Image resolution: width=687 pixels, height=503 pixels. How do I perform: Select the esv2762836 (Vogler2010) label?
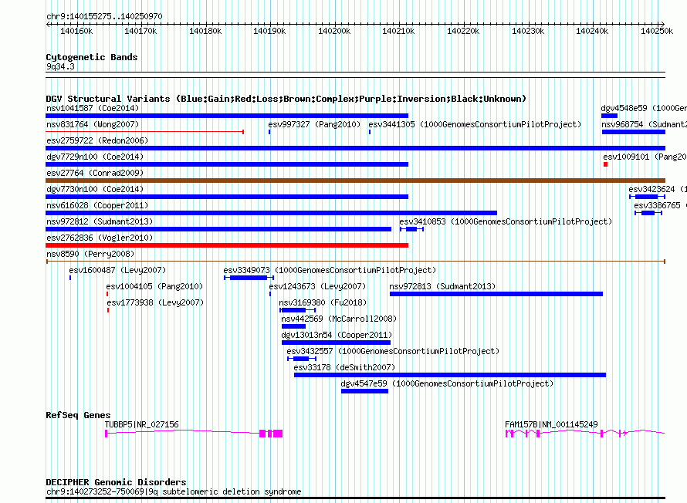click(x=100, y=238)
